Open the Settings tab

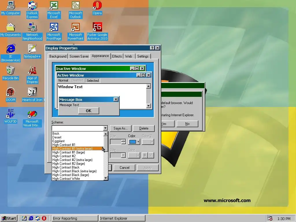[143, 56]
